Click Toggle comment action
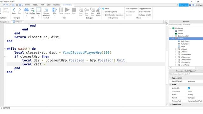203x114 pixels. pyautogui.click(x=145, y=9)
